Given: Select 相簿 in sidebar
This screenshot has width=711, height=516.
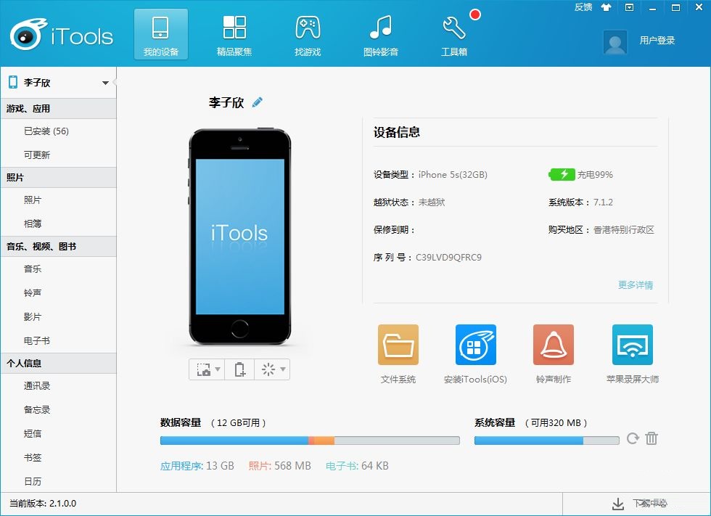Looking at the screenshot, I should [33, 224].
